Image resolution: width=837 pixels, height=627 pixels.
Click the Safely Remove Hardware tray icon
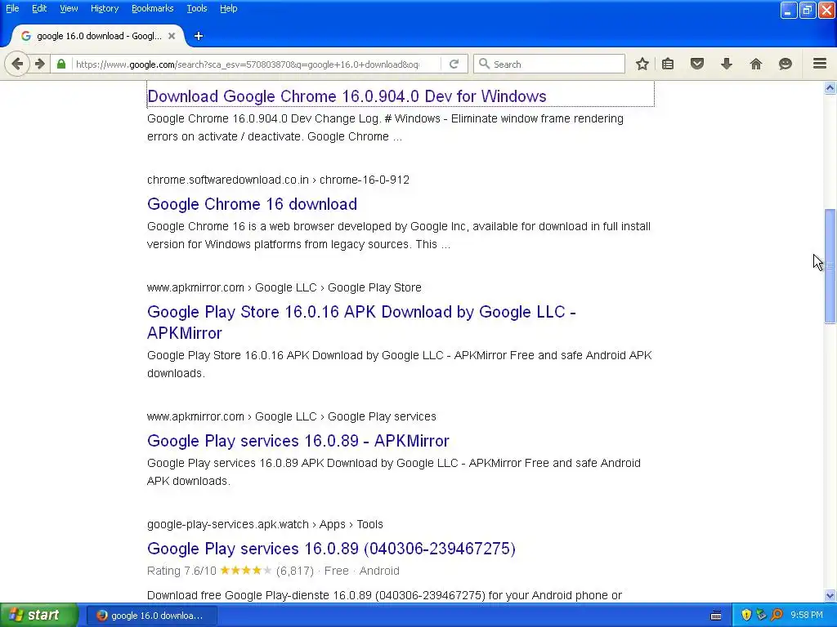tap(761, 616)
